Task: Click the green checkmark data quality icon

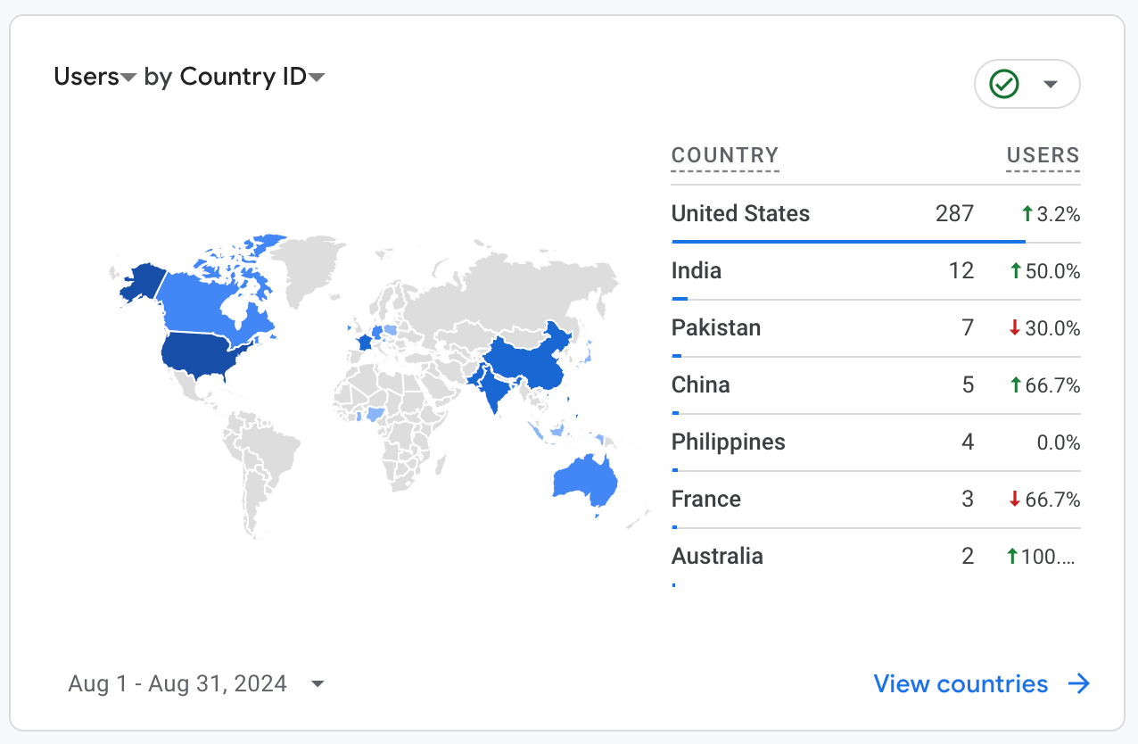Action: click(1004, 85)
